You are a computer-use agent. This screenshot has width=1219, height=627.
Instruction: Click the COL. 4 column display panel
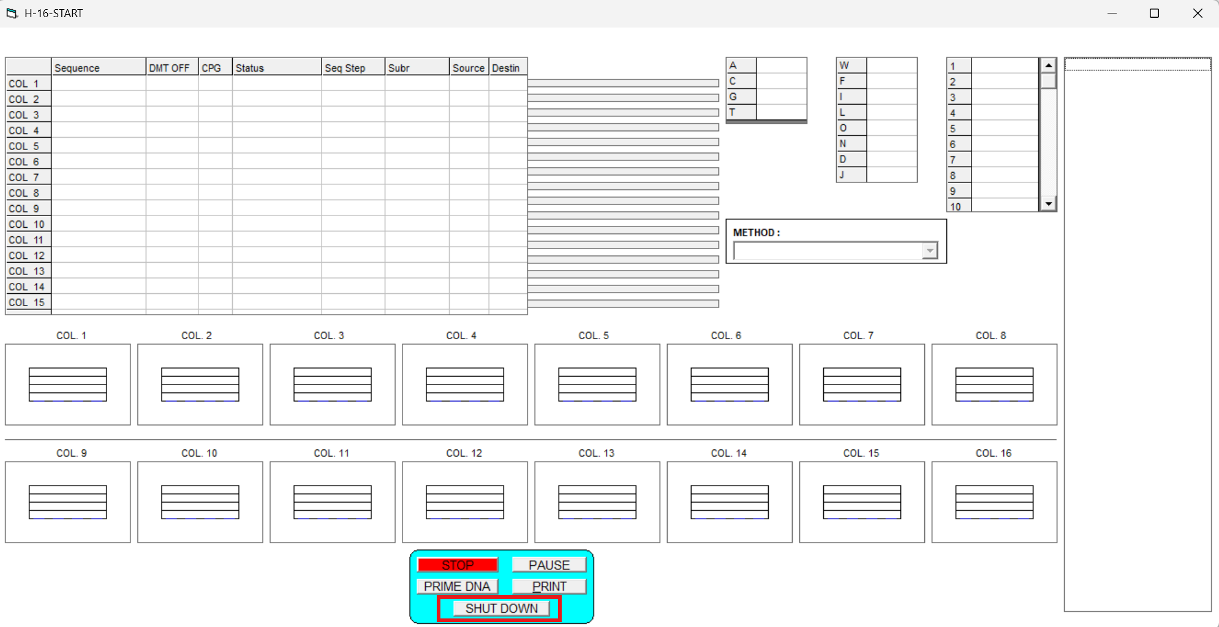[x=465, y=385]
